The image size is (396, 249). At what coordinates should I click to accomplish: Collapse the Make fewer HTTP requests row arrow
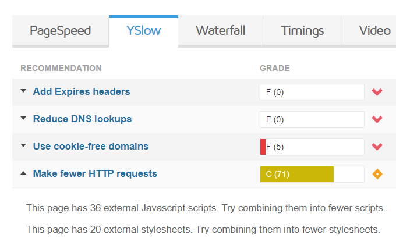pyautogui.click(x=23, y=173)
